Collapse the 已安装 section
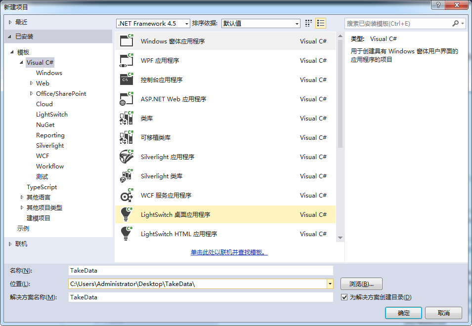The width and height of the screenshot is (472, 326). pos(9,37)
